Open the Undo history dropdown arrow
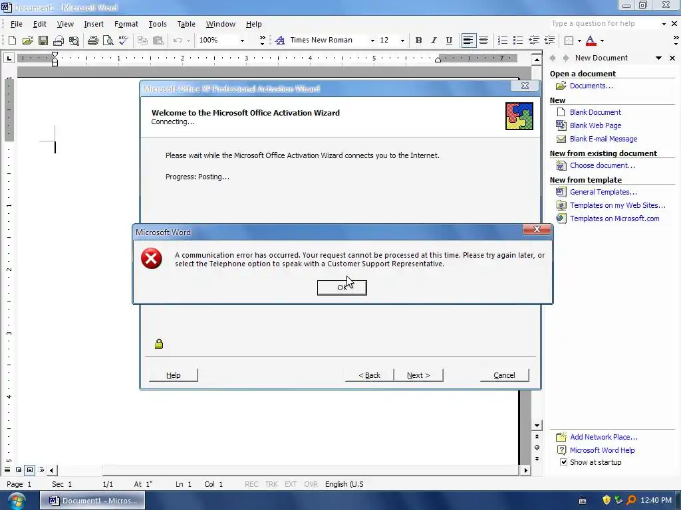Image resolution: width=681 pixels, height=510 pixels. pos(188,41)
